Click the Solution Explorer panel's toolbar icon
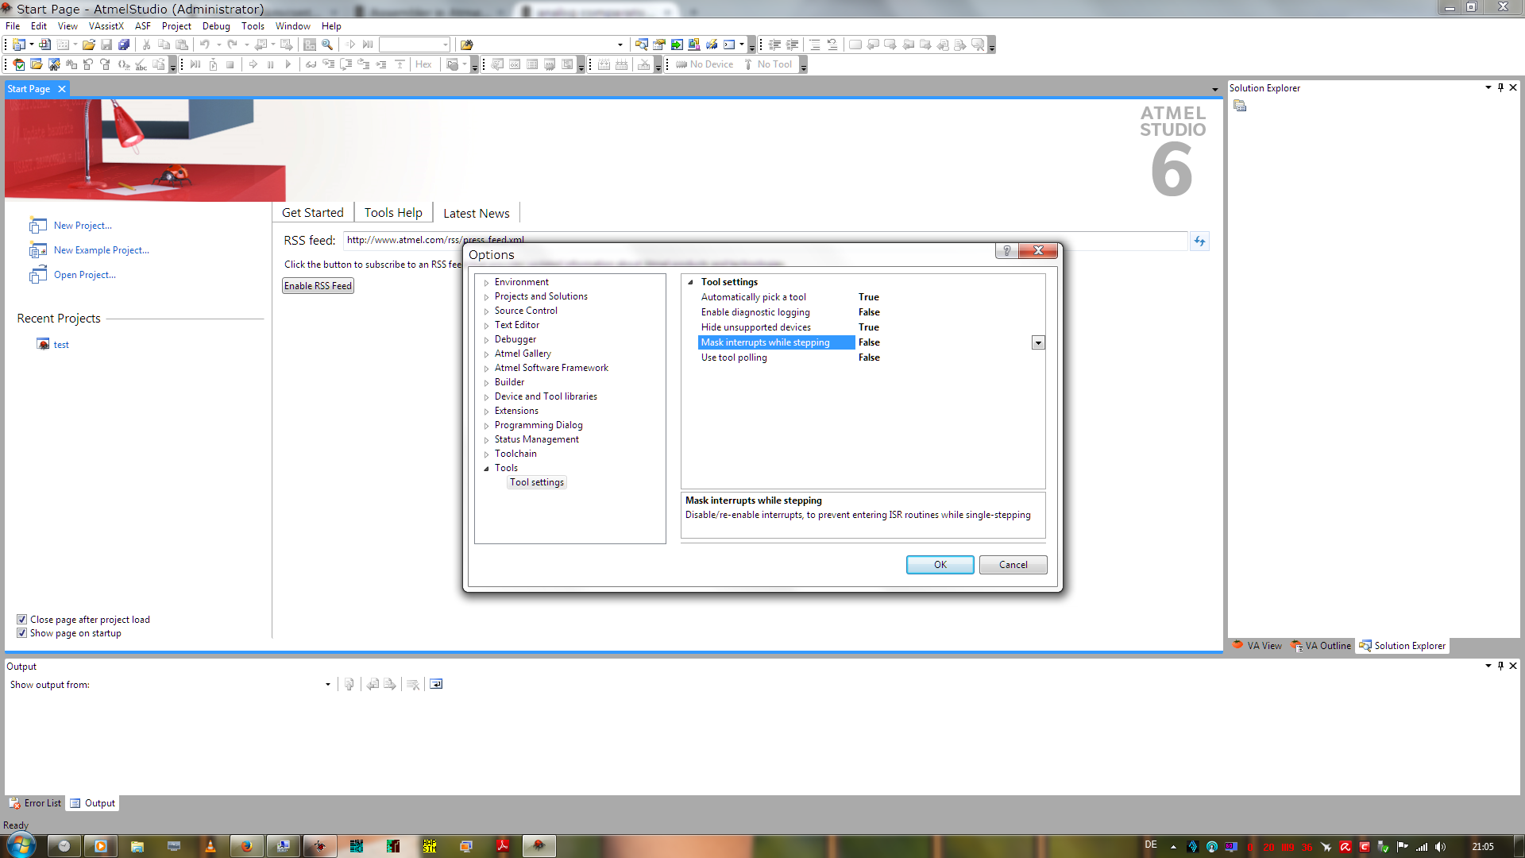This screenshot has width=1525, height=858. point(1240,106)
